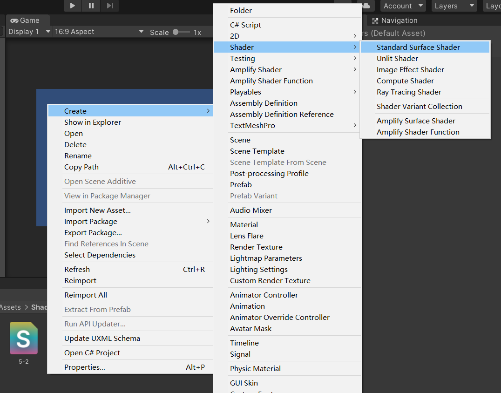Create an Animator Controller

(288, 295)
